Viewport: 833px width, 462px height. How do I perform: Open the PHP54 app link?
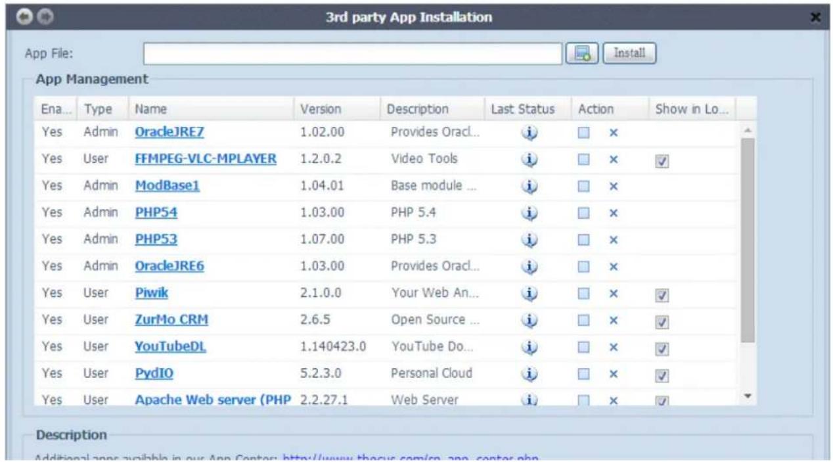click(x=156, y=213)
